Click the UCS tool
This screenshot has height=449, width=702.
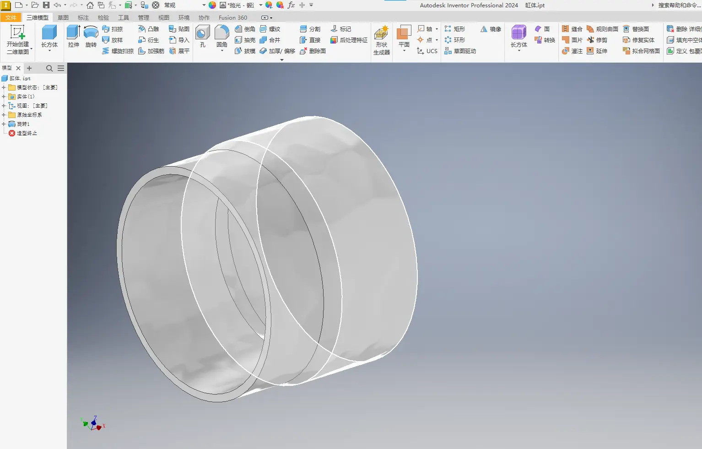[427, 51]
